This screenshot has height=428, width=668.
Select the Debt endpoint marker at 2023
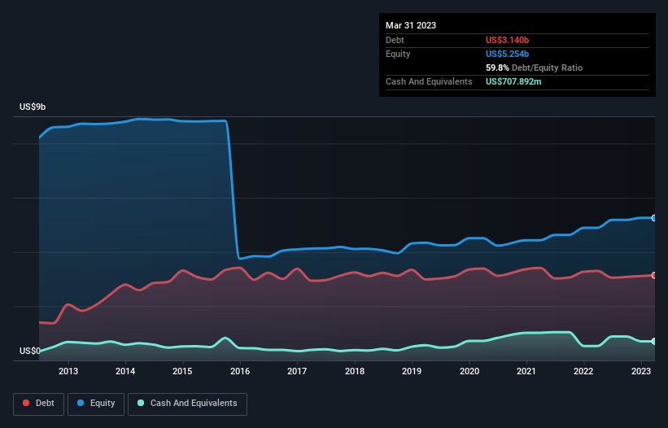click(x=654, y=276)
